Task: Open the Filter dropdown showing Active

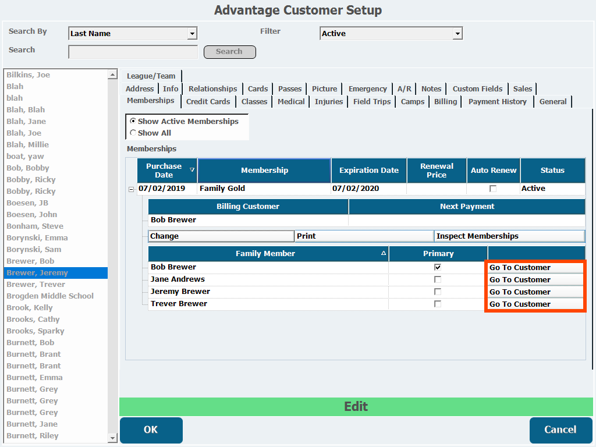Action: [457, 34]
